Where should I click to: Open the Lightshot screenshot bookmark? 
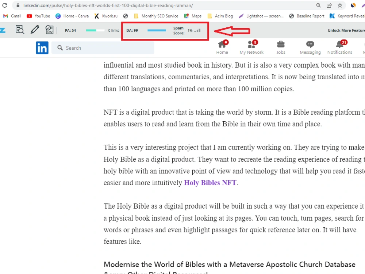261,16
